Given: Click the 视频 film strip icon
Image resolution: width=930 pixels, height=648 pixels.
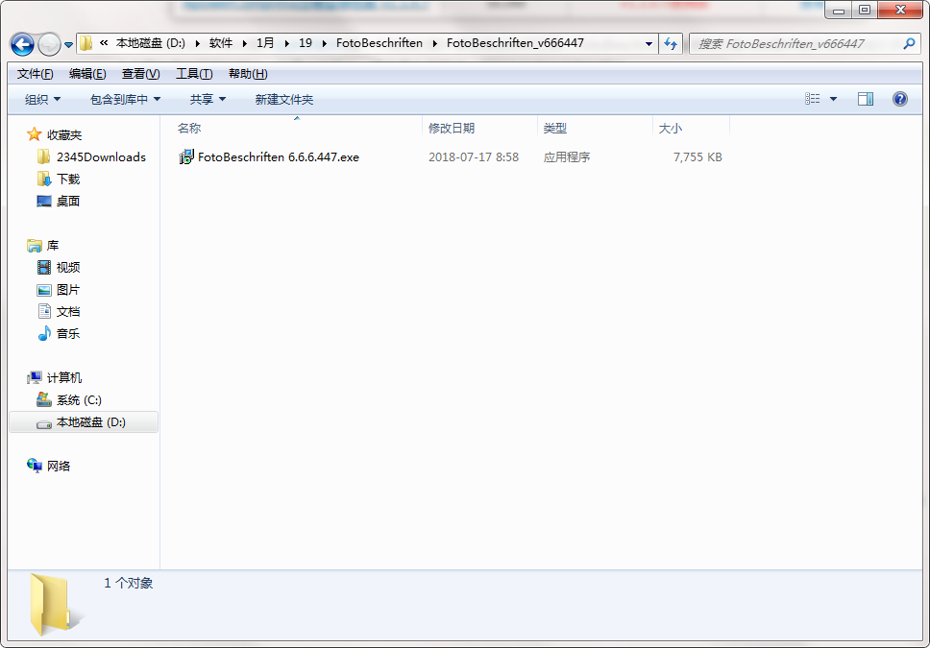Looking at the screenshot, I should (x=44, y=268).
